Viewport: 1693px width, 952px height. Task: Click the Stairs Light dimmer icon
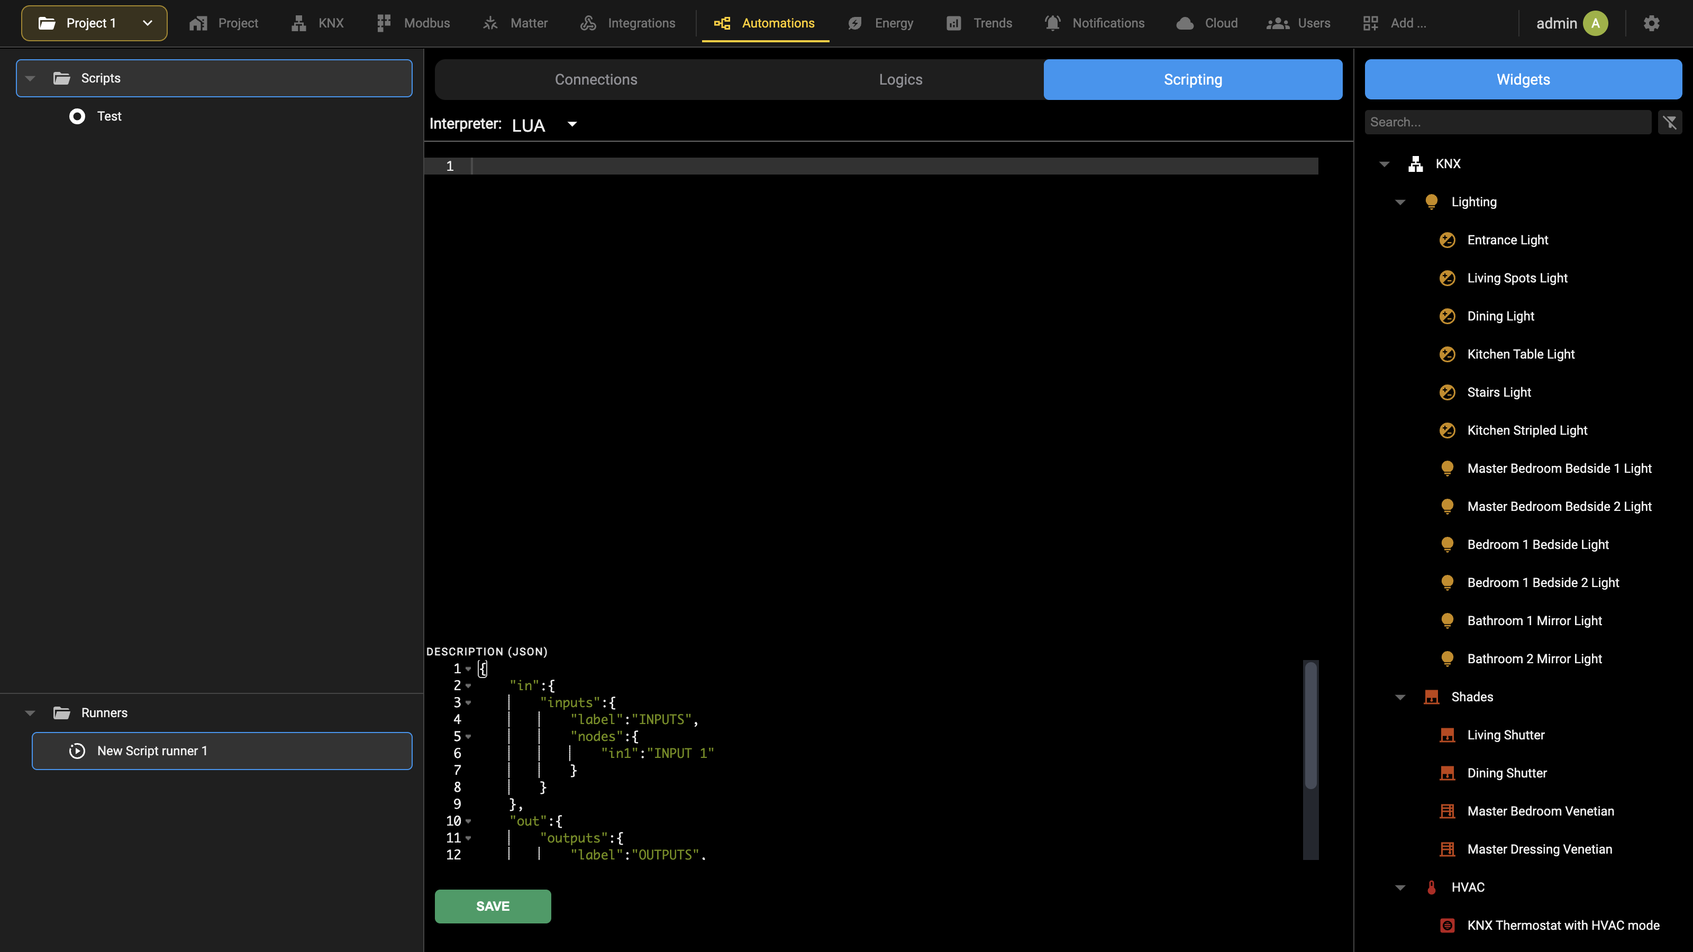tap(1447, 392)
